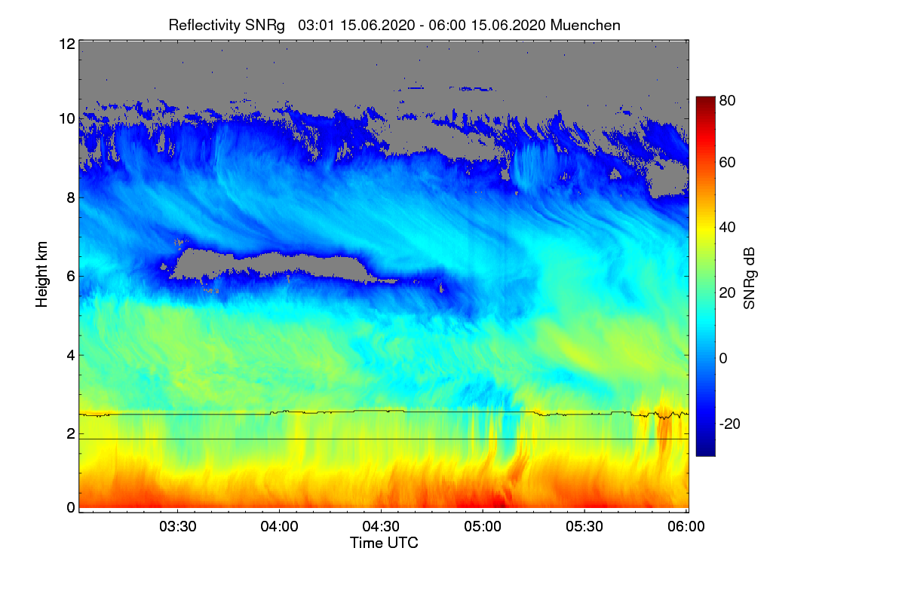Click the 'SNRg dB' colorbar label
This screenshot has width=905, height=603.
749,277
